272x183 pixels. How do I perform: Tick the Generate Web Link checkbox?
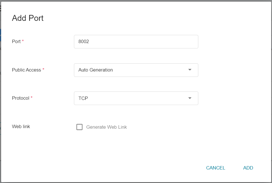point(79,127)
